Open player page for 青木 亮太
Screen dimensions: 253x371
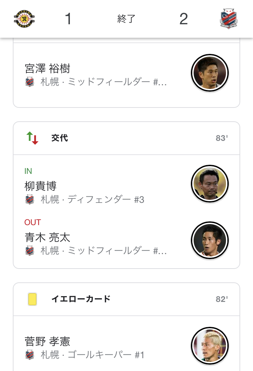coord(48,238)
